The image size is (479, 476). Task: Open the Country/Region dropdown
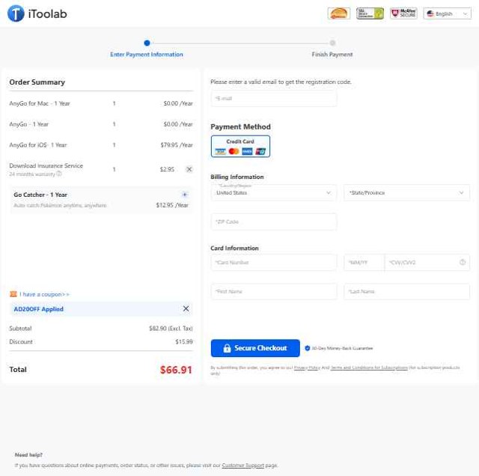274,193
